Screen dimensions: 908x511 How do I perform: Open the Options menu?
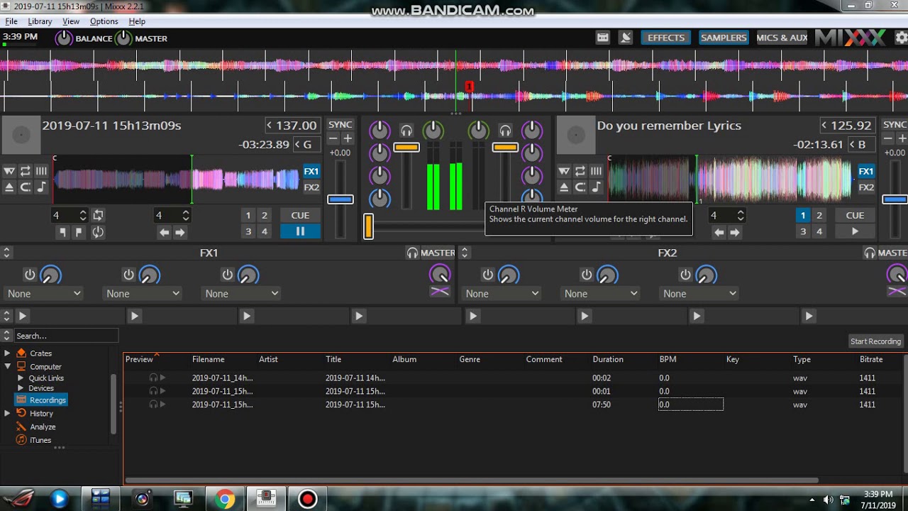[x=104, y=21]
